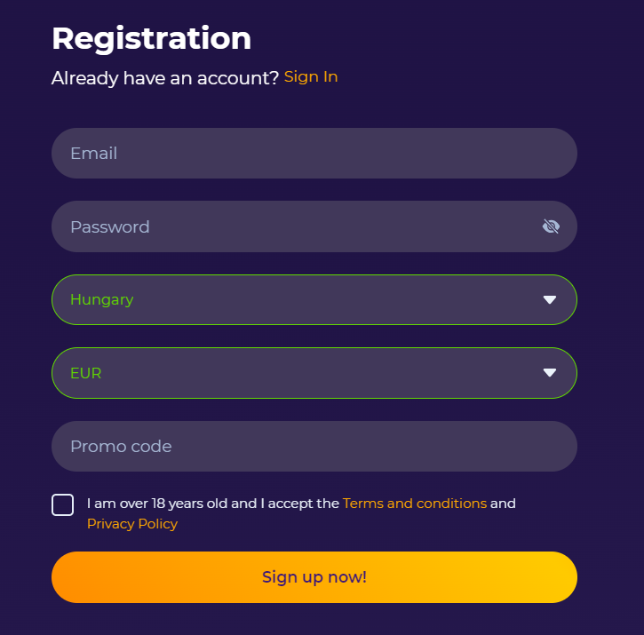
Task: Click the Registration heading
Action: (152, 38)
